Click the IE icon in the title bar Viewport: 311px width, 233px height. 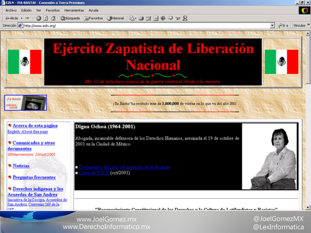(3, 3)
